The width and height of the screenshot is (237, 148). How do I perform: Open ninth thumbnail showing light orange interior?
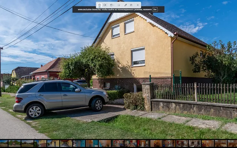click(x=105, y=144)
